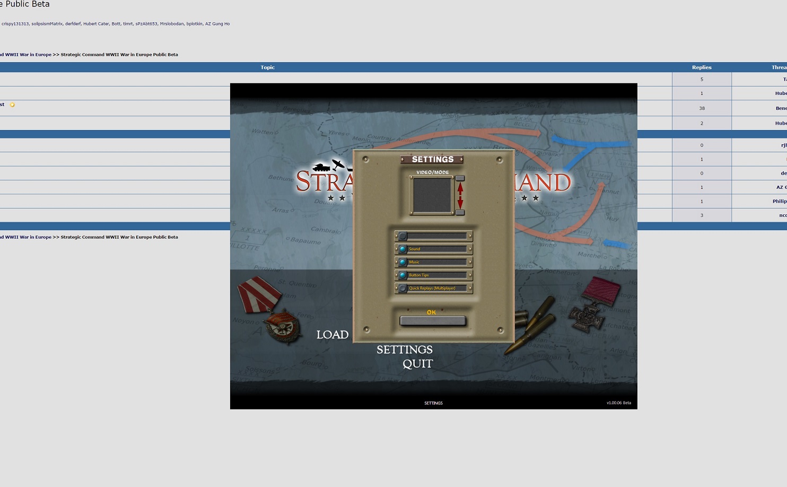787x487 pixels.
Task: Toggle the unlabeled top setting button
Action: 403,236
